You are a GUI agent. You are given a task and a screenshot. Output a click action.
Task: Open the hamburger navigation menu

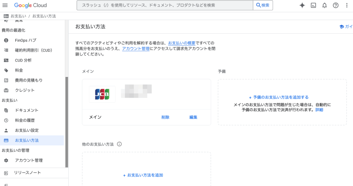5,6
